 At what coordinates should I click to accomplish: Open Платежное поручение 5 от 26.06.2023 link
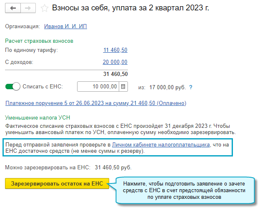point(95,103)
